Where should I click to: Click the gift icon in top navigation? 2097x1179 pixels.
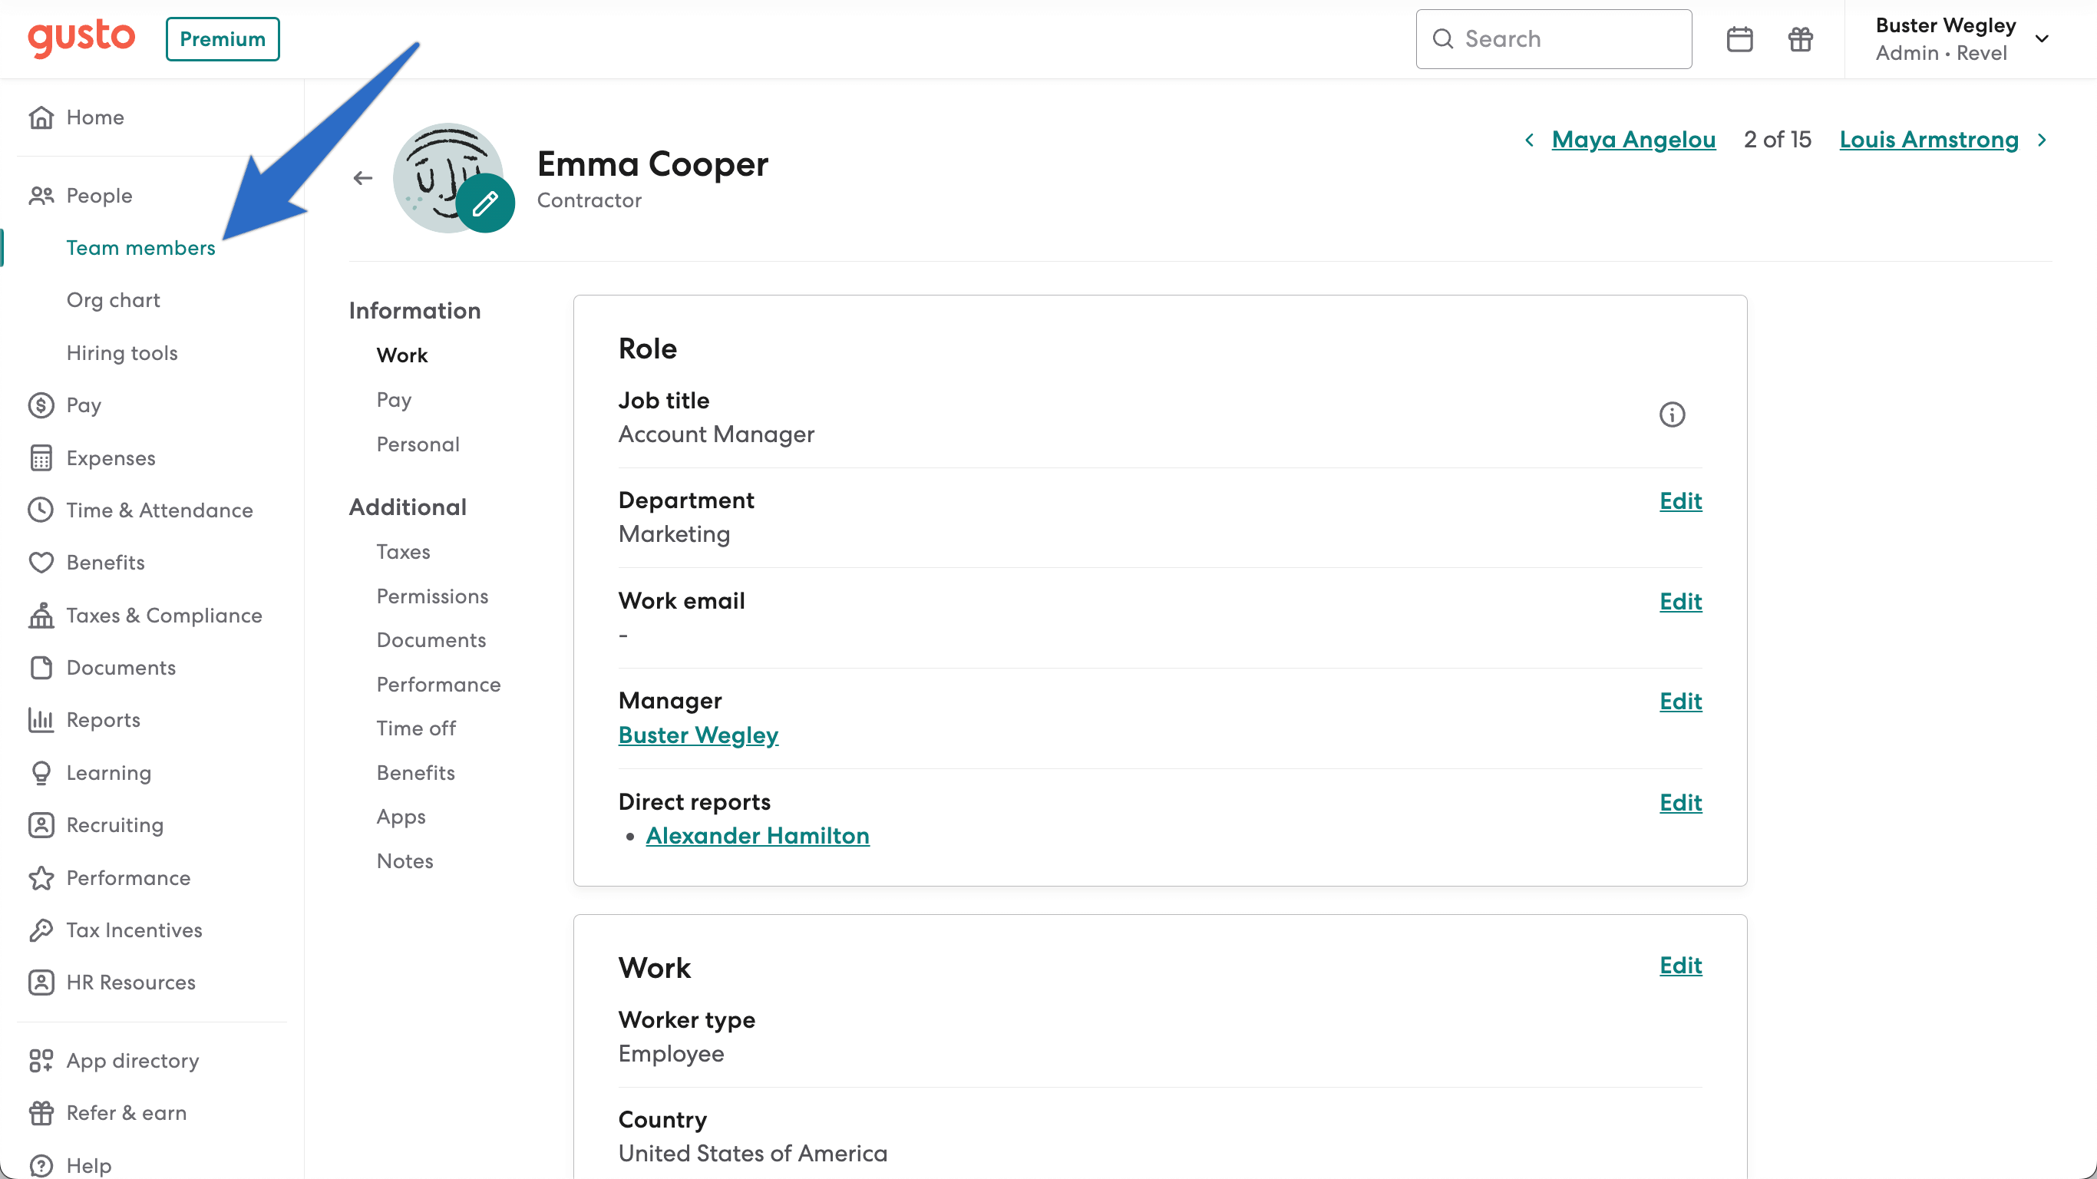pos(1800,39)
